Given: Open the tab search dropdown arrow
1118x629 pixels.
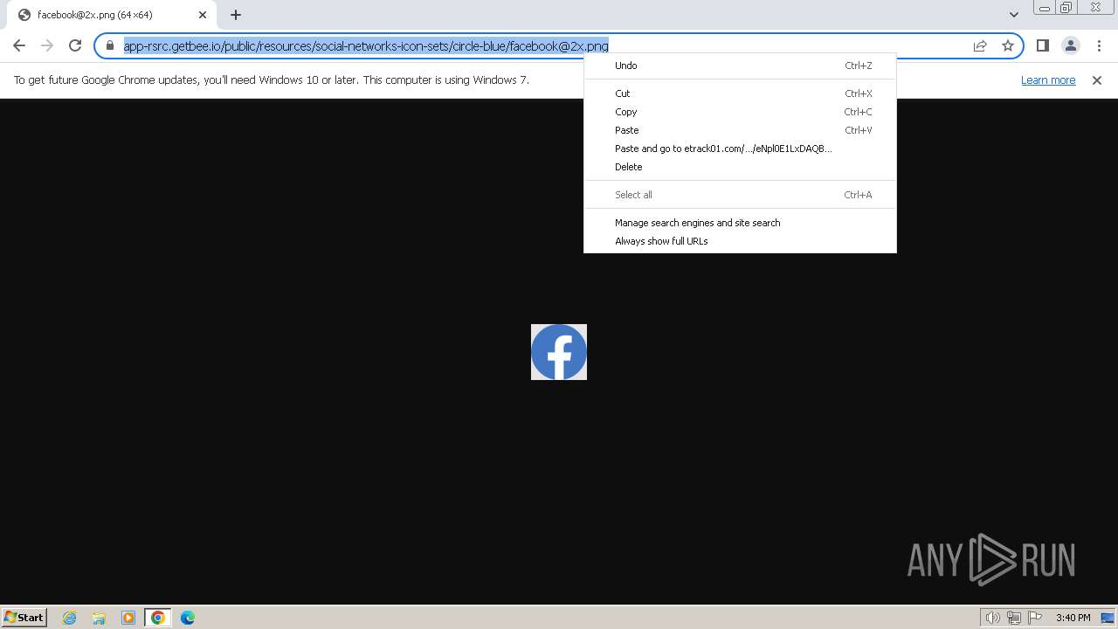Looking at the screenshot, I should [x=1013, y=15].
